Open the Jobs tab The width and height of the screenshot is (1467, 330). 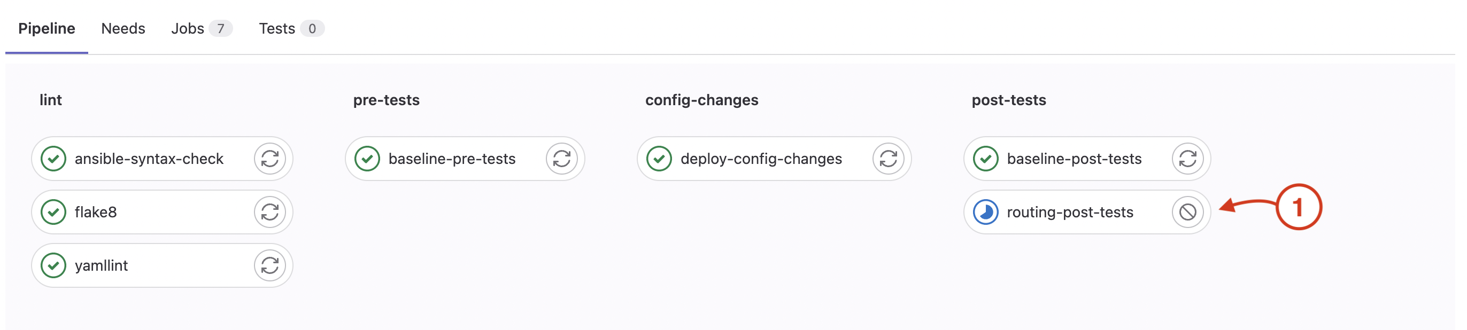(x=202, y=28)
